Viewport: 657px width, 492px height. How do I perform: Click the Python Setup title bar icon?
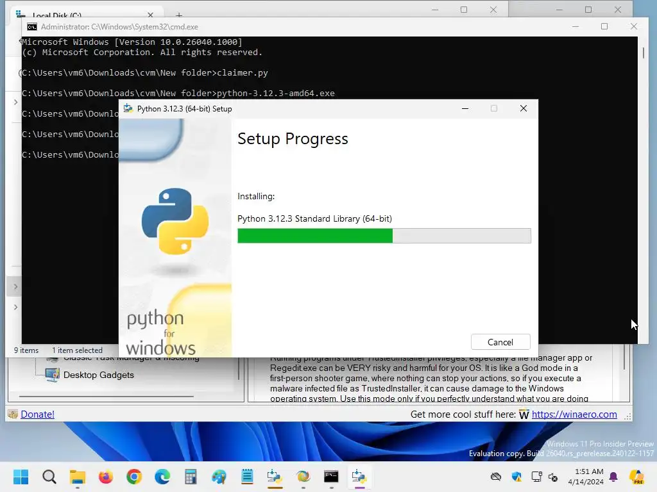click(x=128, y=108)
